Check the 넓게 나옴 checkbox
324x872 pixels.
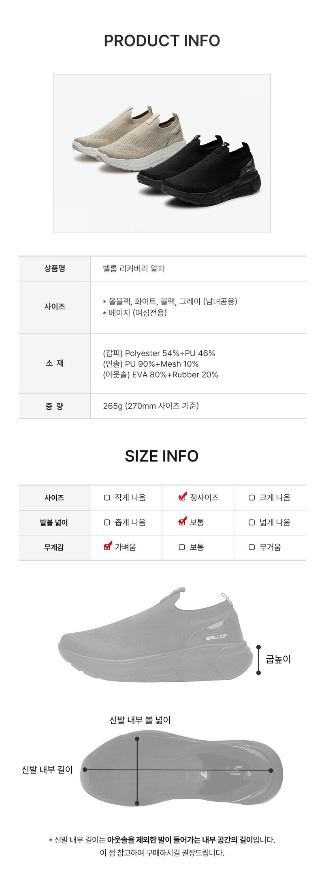252,523
